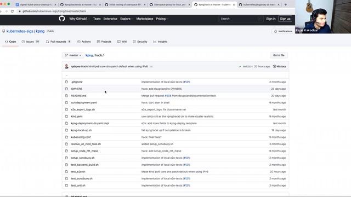Click the Notifications button
Image resolution: width=351 pixels, height=197 pixels.
click(283, 31)
